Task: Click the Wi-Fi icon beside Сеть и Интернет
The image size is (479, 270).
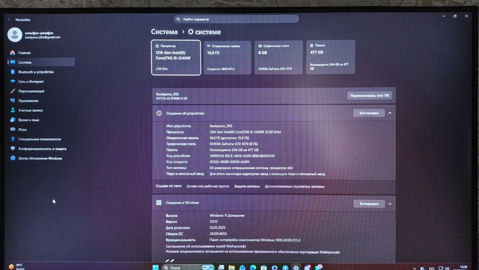Action: click(12, 82)
